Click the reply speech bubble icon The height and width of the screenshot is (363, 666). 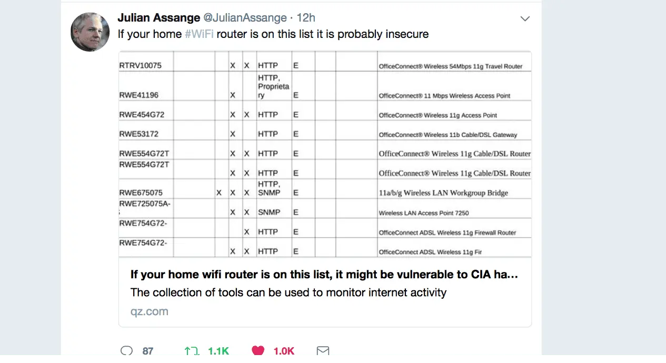[x=126, y=351]
